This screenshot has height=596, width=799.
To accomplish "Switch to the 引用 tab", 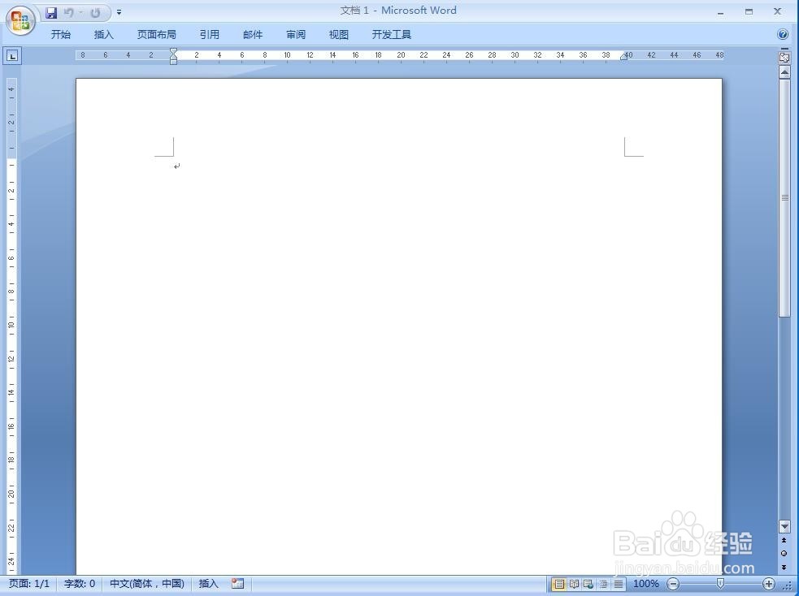I will click(x=210, y=35).
